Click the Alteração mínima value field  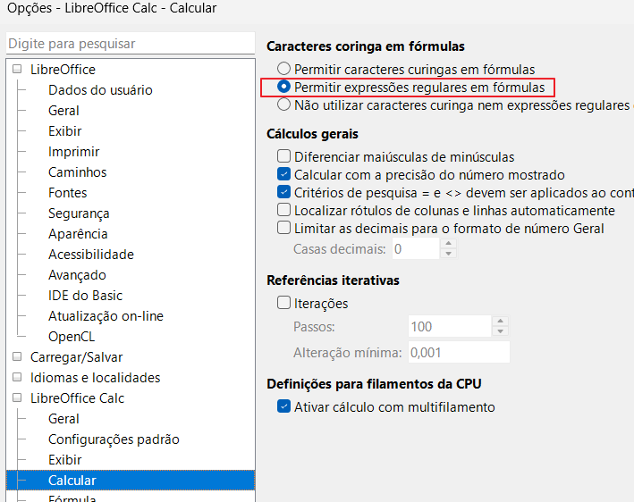tap(459, 352)
